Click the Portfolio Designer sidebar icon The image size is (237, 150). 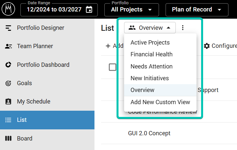tap(9, 28)
